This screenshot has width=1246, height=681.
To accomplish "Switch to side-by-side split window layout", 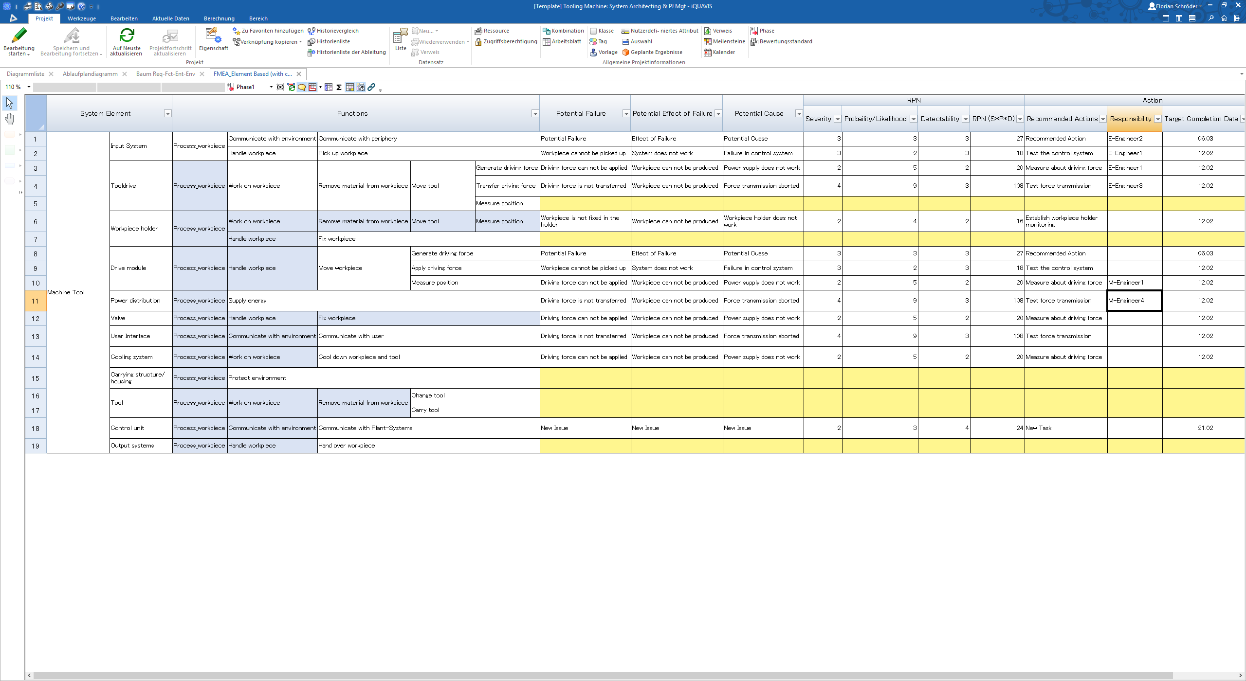I will coord(1179,18).
